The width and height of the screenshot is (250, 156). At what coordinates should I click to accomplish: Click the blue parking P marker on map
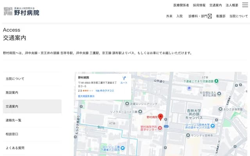point(189,88)
